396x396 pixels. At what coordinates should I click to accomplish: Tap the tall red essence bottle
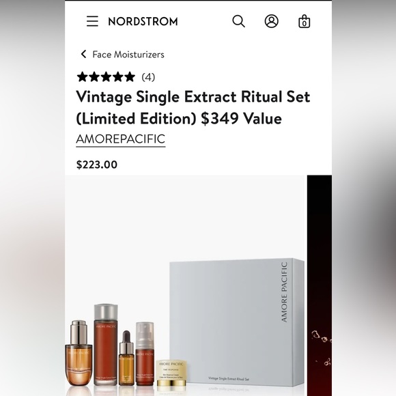[x=106, y=345]
